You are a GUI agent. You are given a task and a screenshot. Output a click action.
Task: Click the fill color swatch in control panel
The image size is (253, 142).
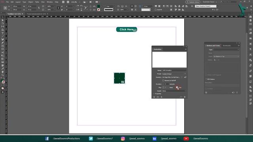tap(98, 6)
